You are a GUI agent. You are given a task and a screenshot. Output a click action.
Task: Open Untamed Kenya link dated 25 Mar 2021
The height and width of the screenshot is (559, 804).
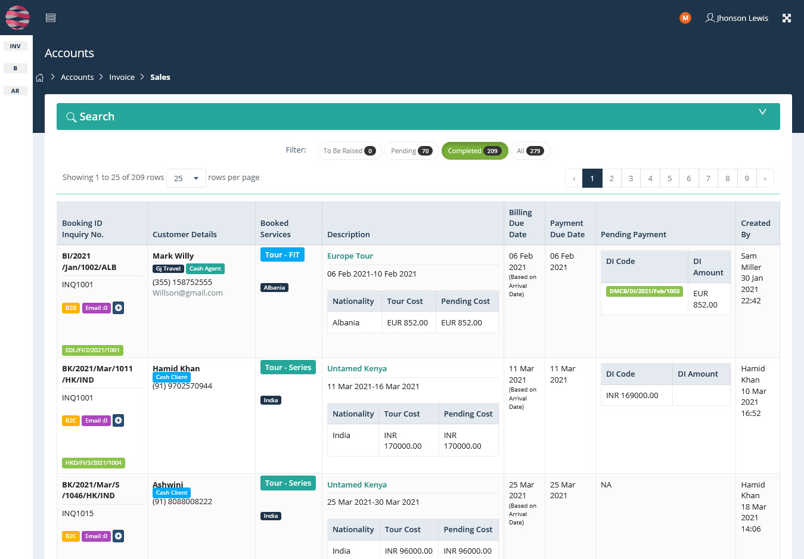(357, 485)
